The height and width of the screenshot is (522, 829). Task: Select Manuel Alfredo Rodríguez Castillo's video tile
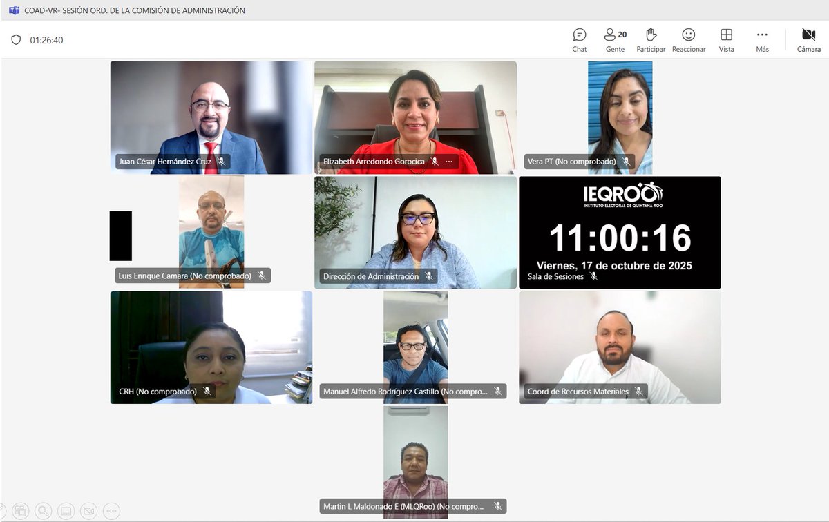tap(415, 347)
